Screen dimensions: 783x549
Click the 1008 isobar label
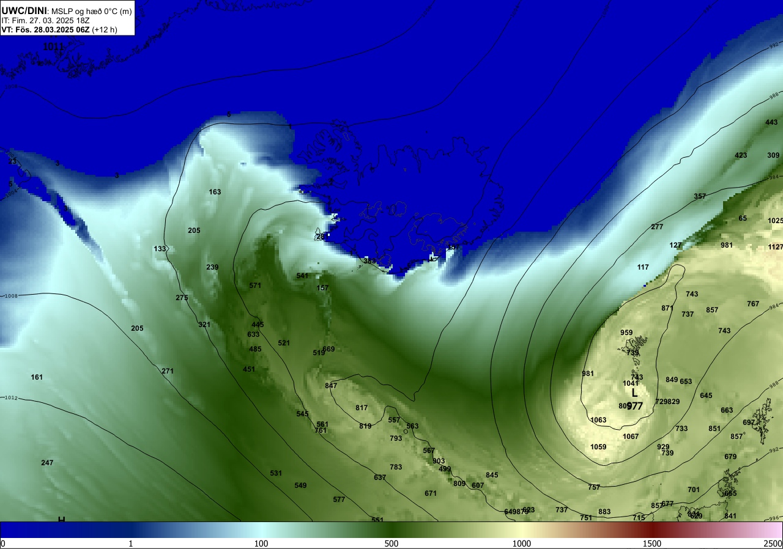tap(11, 296)
